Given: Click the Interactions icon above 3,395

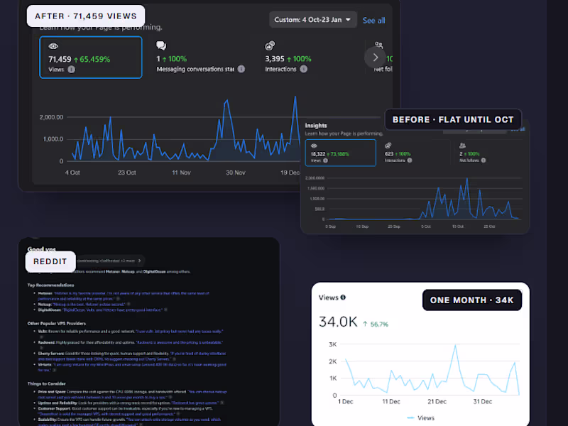Looking at the screenshot, I should pos(270,45).
